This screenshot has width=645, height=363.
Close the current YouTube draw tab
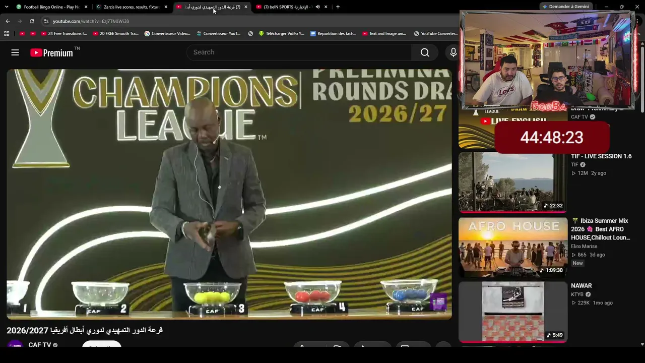tap(246, 7)
